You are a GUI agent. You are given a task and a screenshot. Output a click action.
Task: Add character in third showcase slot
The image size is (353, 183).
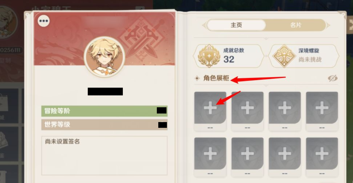(285, 108)
